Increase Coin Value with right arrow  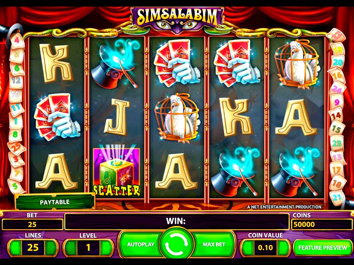coord(282,247)
